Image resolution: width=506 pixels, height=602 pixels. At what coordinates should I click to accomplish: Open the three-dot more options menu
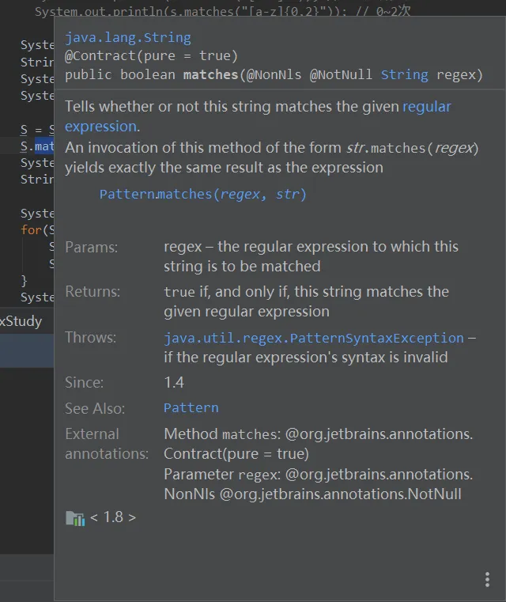point(487,580)
